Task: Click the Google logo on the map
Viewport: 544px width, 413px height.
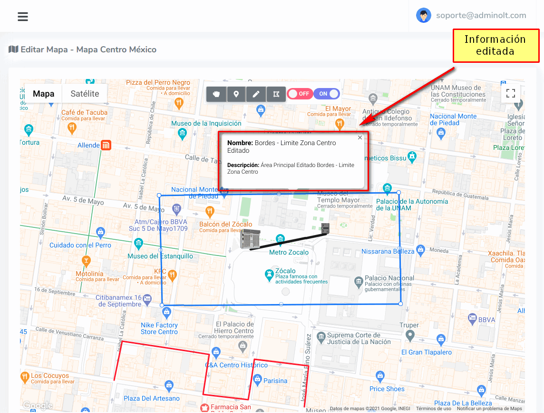Action: 38,405
